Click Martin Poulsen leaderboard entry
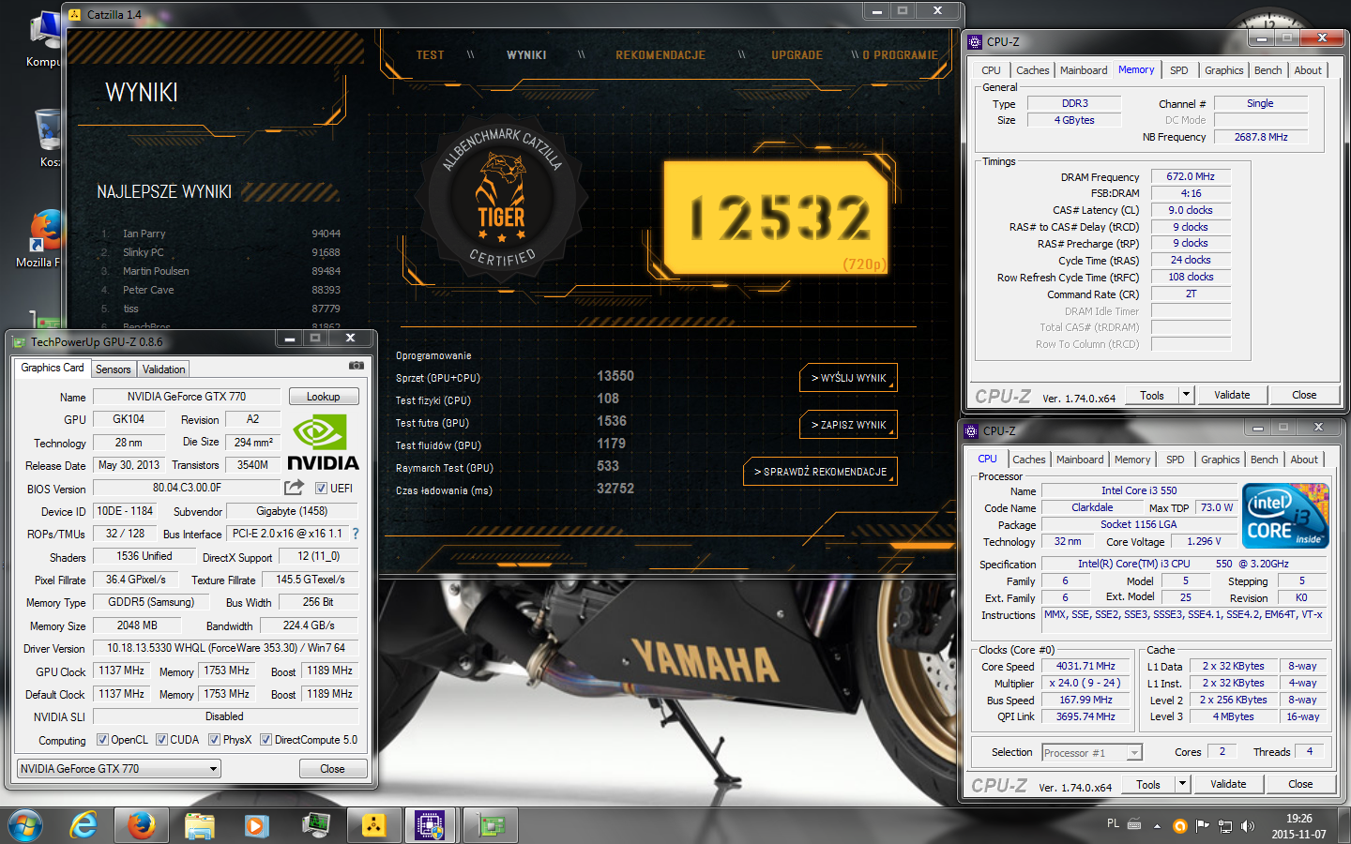The height and width of the screenshot is (844, 1351). 156,271
